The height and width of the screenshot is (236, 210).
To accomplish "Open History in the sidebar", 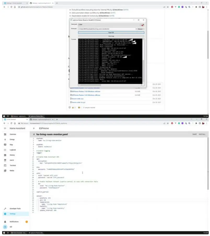I will (12, 155).
